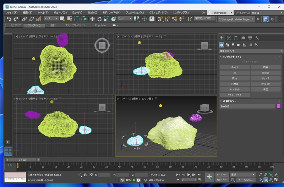Viewport: 284px width, 187px height.
Task: Activate the Select and Rotate tool
Action: tap(99, 19)
